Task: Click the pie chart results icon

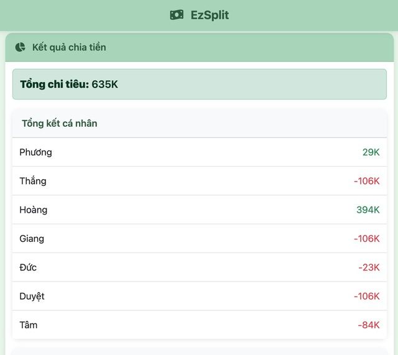Action: tap(21, 47)
